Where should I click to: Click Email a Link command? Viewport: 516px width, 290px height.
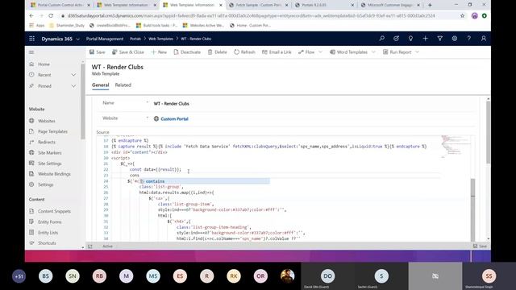pos(277,52)
